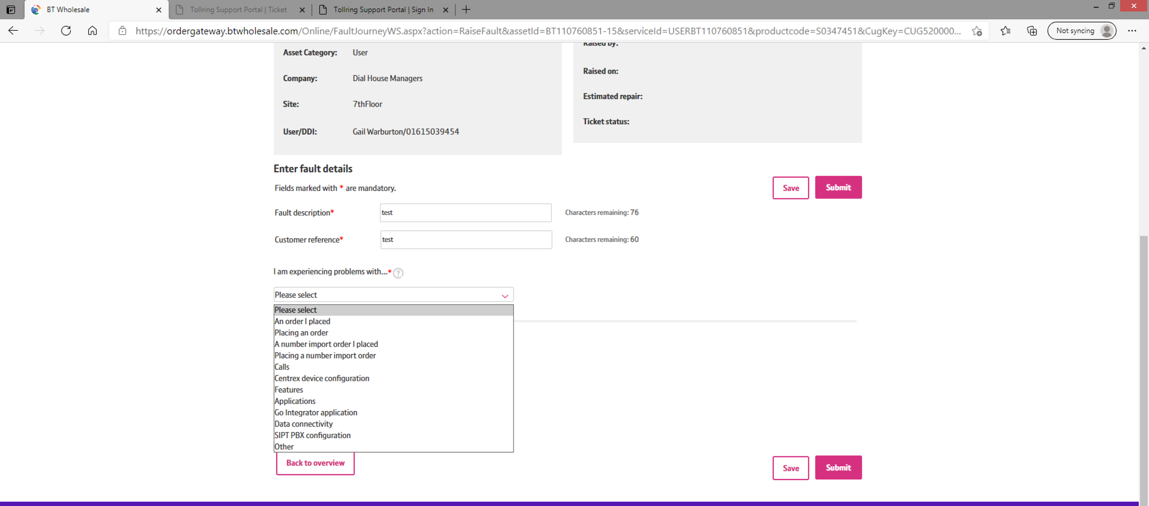Open new tab with plus icon
The width and height of the screenshot is (1149, 506).
click(466, 10)
